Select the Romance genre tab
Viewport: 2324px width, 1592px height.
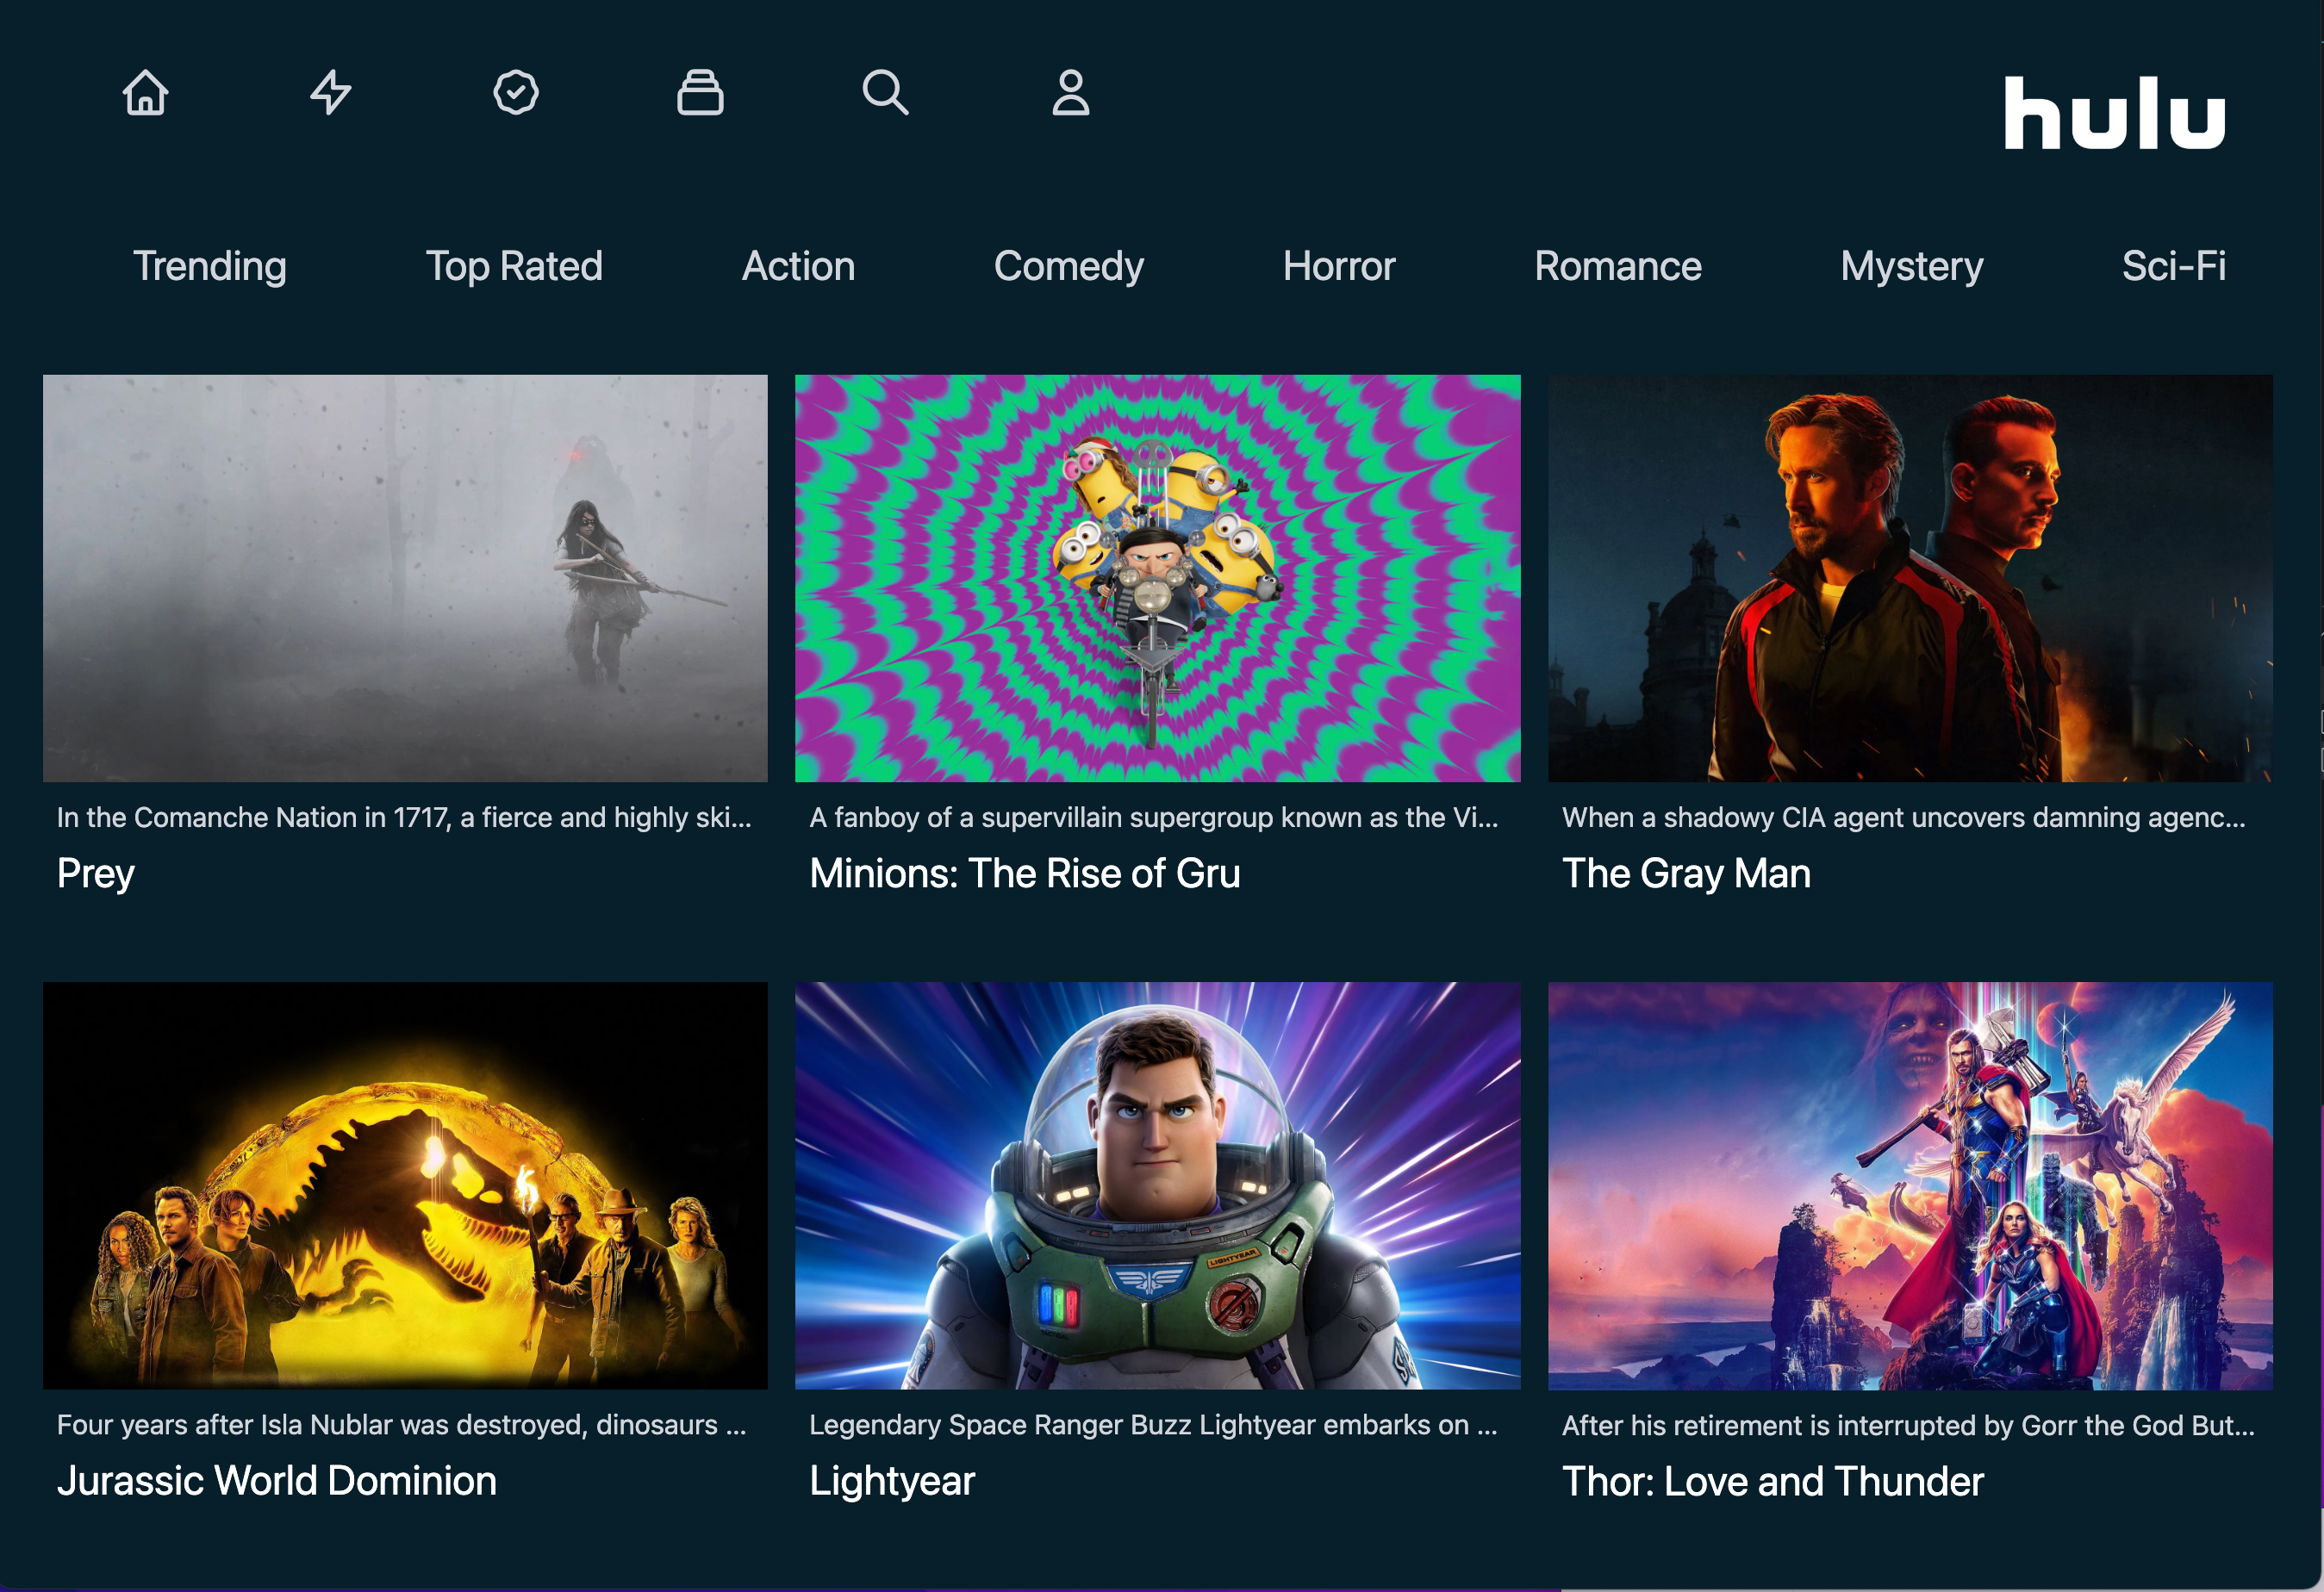point(1617,266)
